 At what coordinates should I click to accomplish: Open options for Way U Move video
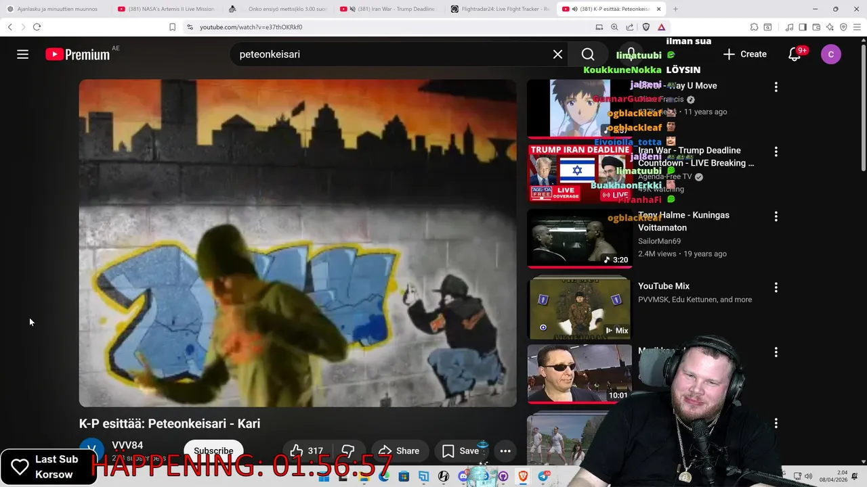(776, 87)
